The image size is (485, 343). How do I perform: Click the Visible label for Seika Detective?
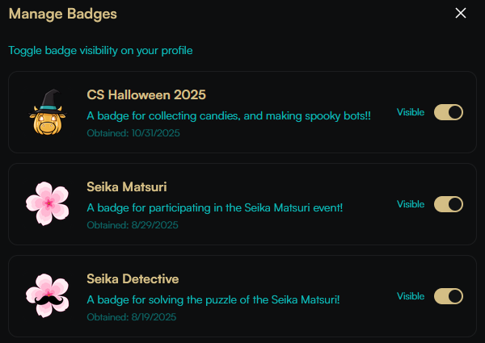[411, 296]
